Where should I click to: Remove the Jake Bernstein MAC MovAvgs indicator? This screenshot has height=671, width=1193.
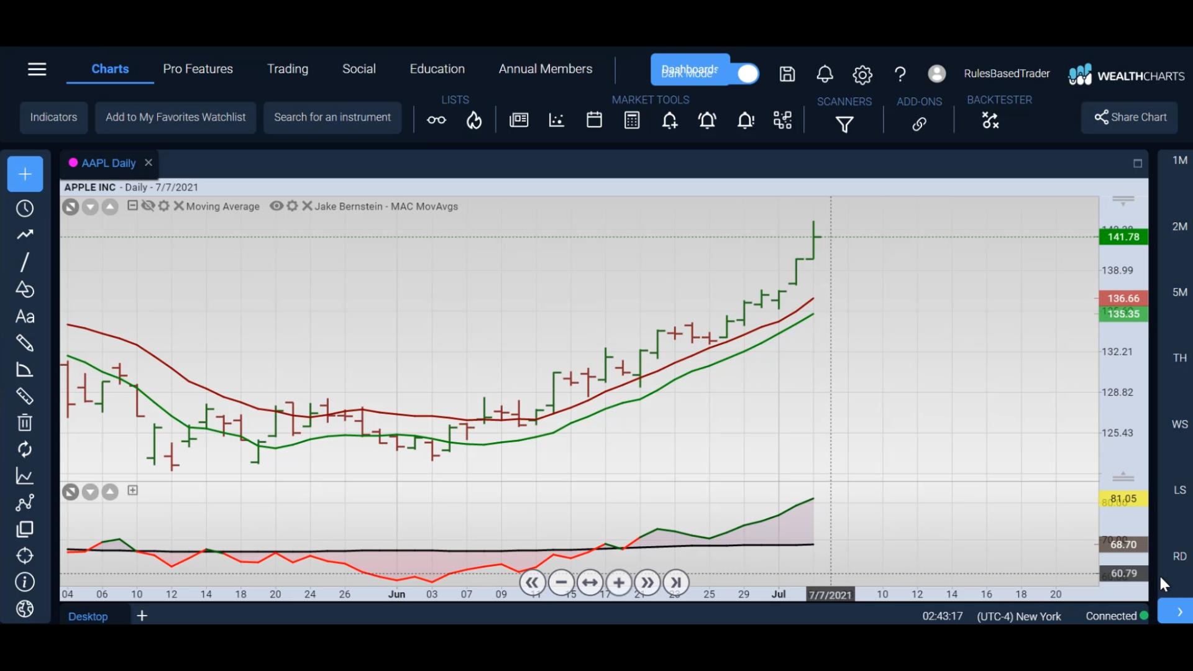pos(307,206)
